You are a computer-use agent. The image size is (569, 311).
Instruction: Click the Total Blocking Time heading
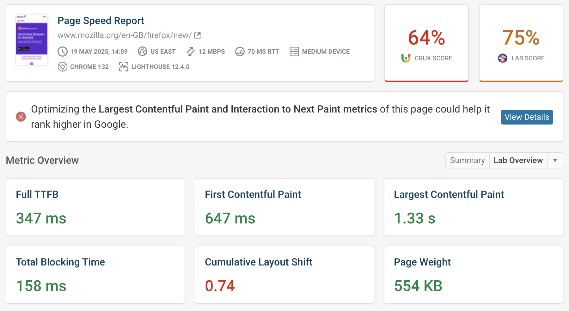click(60, 262)
